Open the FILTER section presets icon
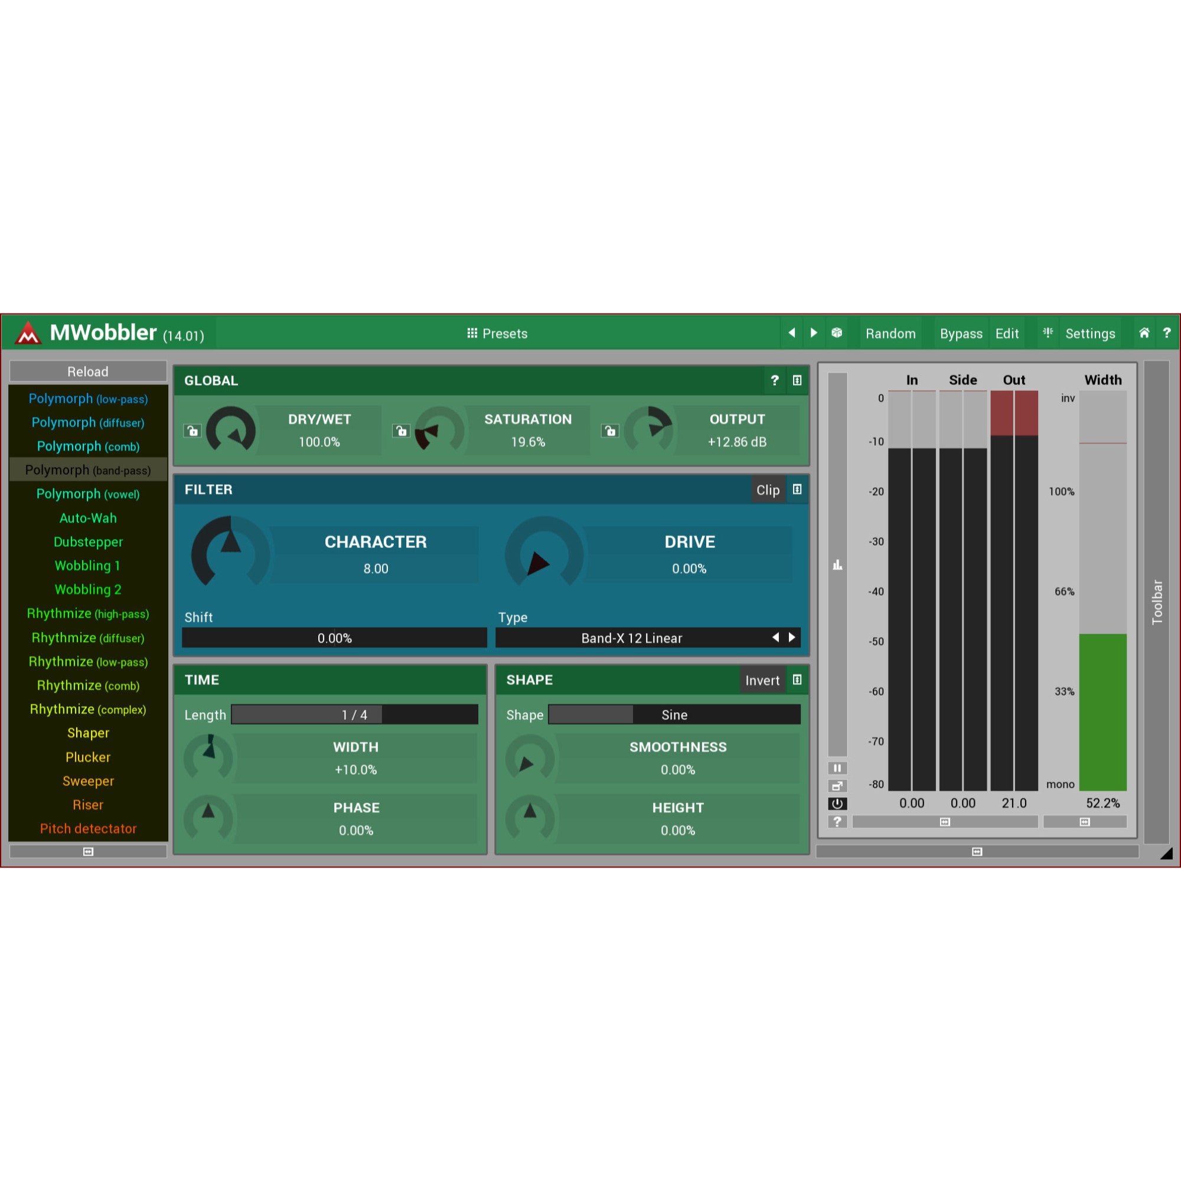Image resolution: width=1181 pixels, height=1181 pixels. (x=797, y=490)
